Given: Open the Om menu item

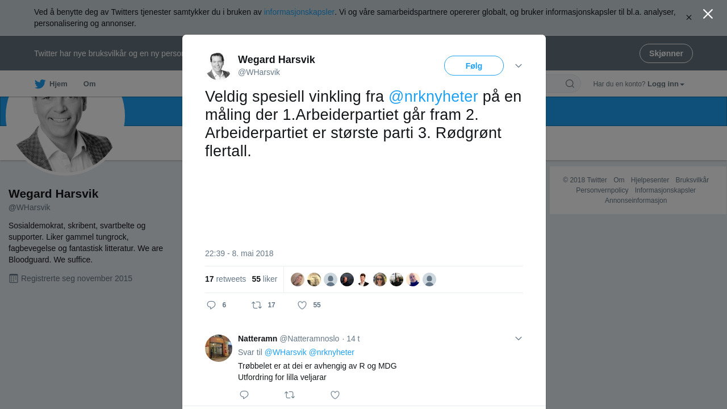Looking at the screenshot, I should click(90, 84).
